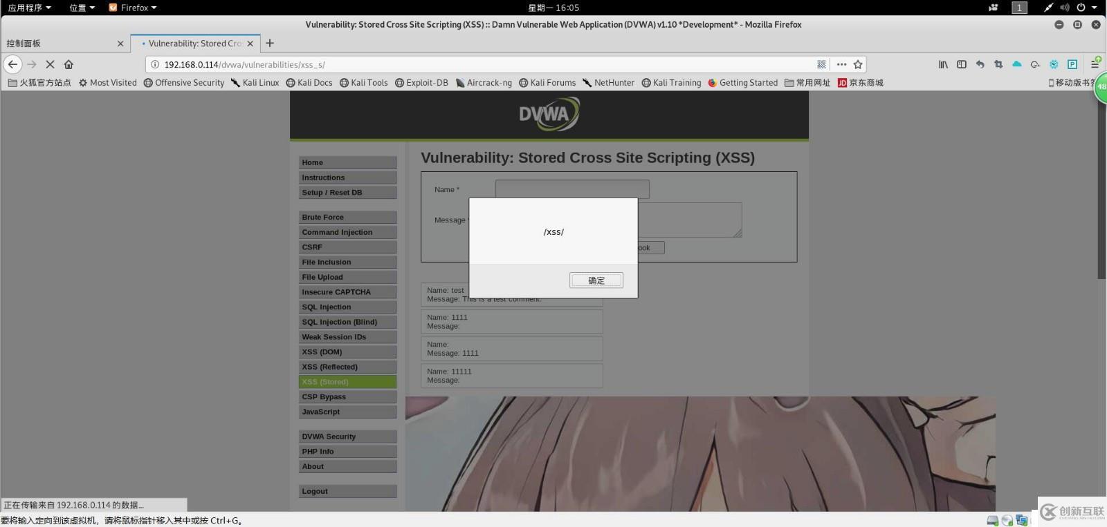Click the 确定 button in the alert dialog

(596, 280)
